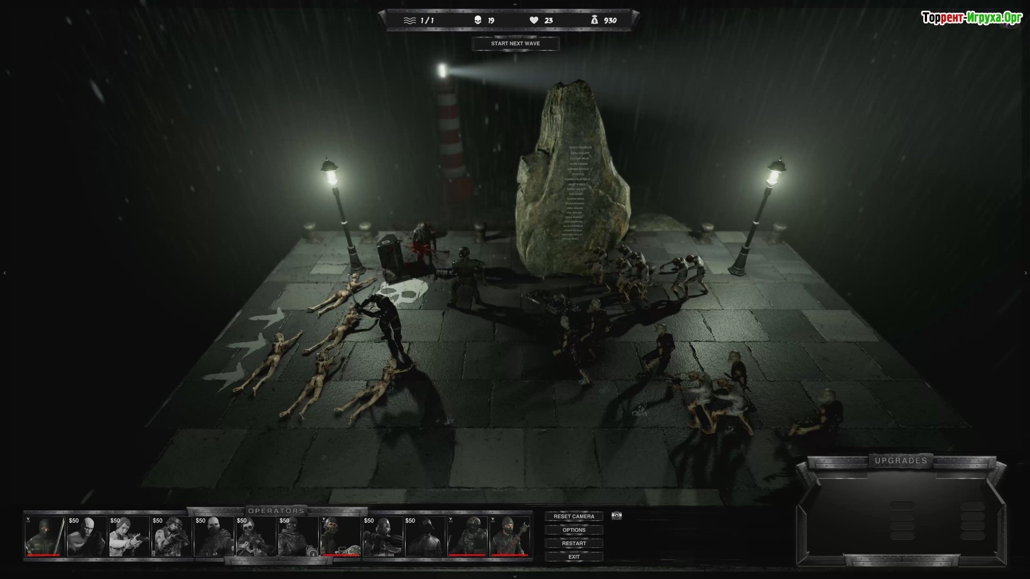This screenshot has width=1030, height=579.
Task: Select the gas-mask minigun operator
Action: 341,536
